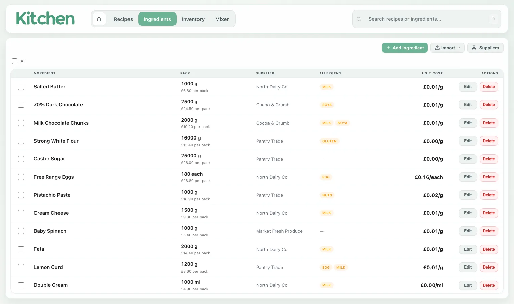Viewport: 514px width, 304px height.
Task: Open the Inventory tab
Action: (x=193, y=19)
